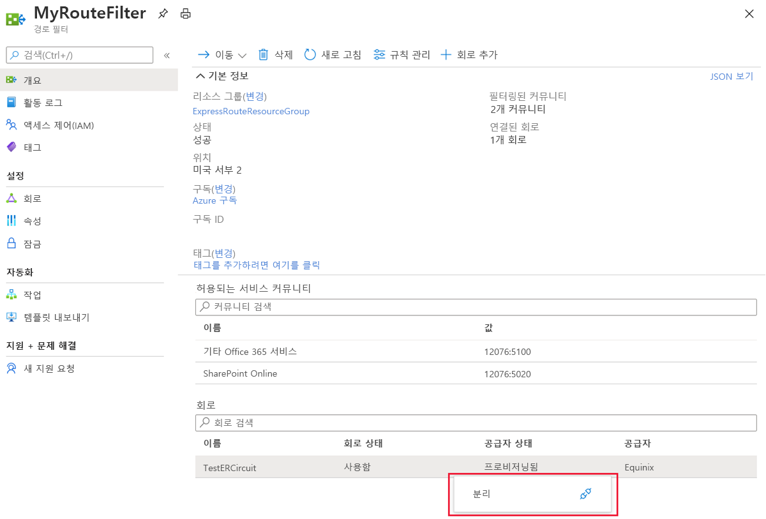Click the 개요 route filter icon
The width and height of the screenshot is (766, 519).
tap(11, 80)
